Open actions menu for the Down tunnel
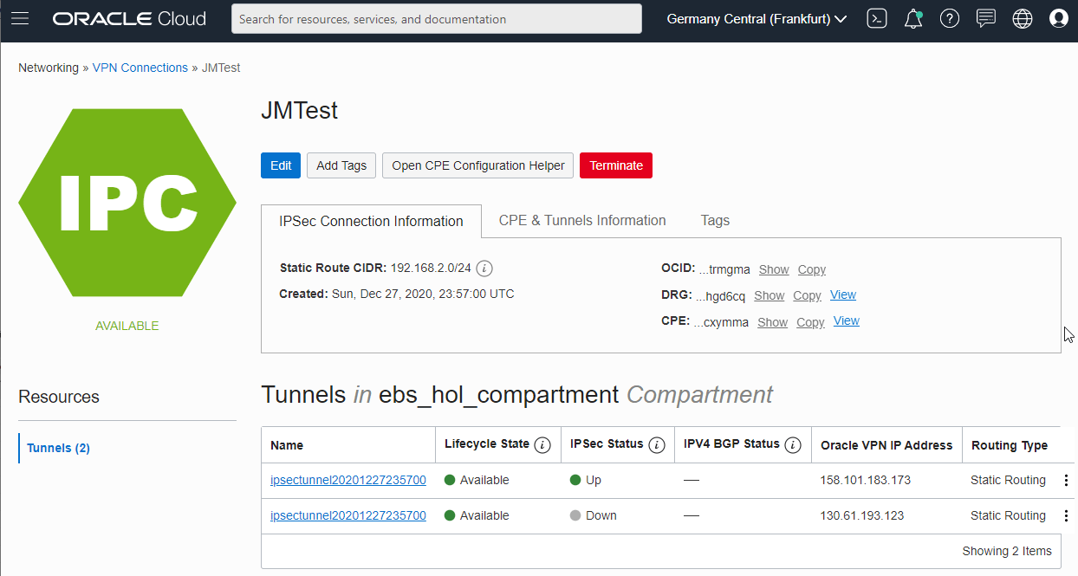Viewport: 1078px width, 576px height. (1066, 515)
